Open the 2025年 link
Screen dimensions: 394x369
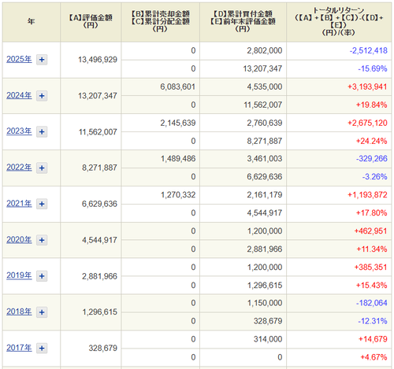[x=19, y=59]
